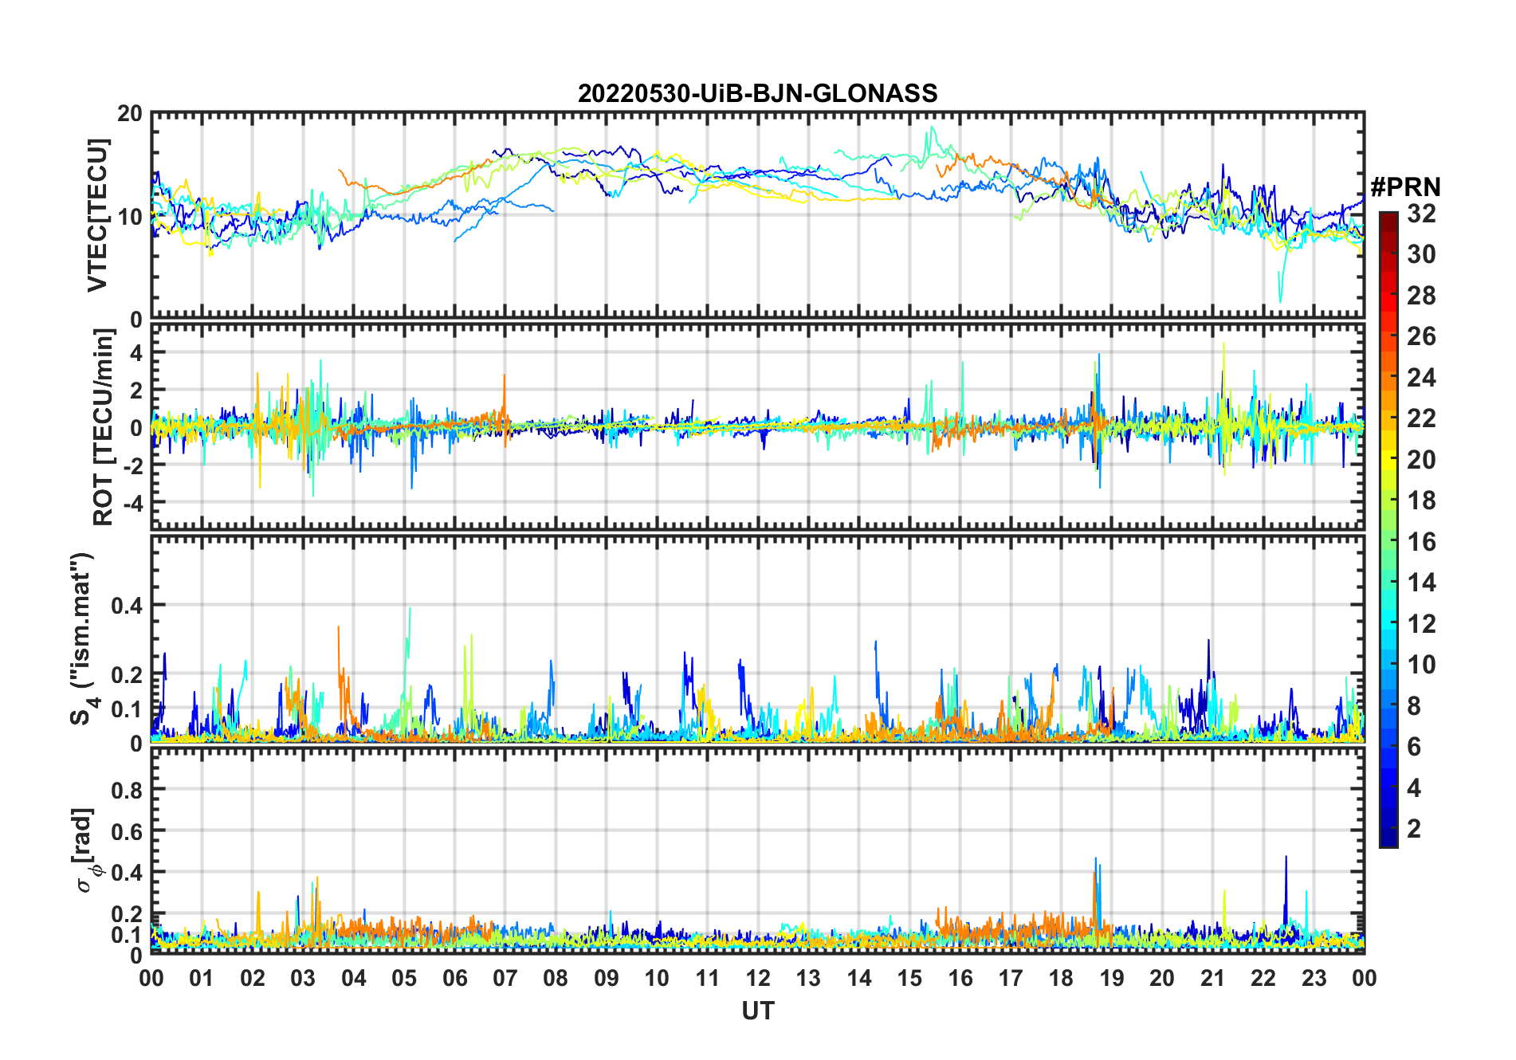Click the 20 tick on VTEC axis
1516x1060 pixels.
(x=130, y=114)
